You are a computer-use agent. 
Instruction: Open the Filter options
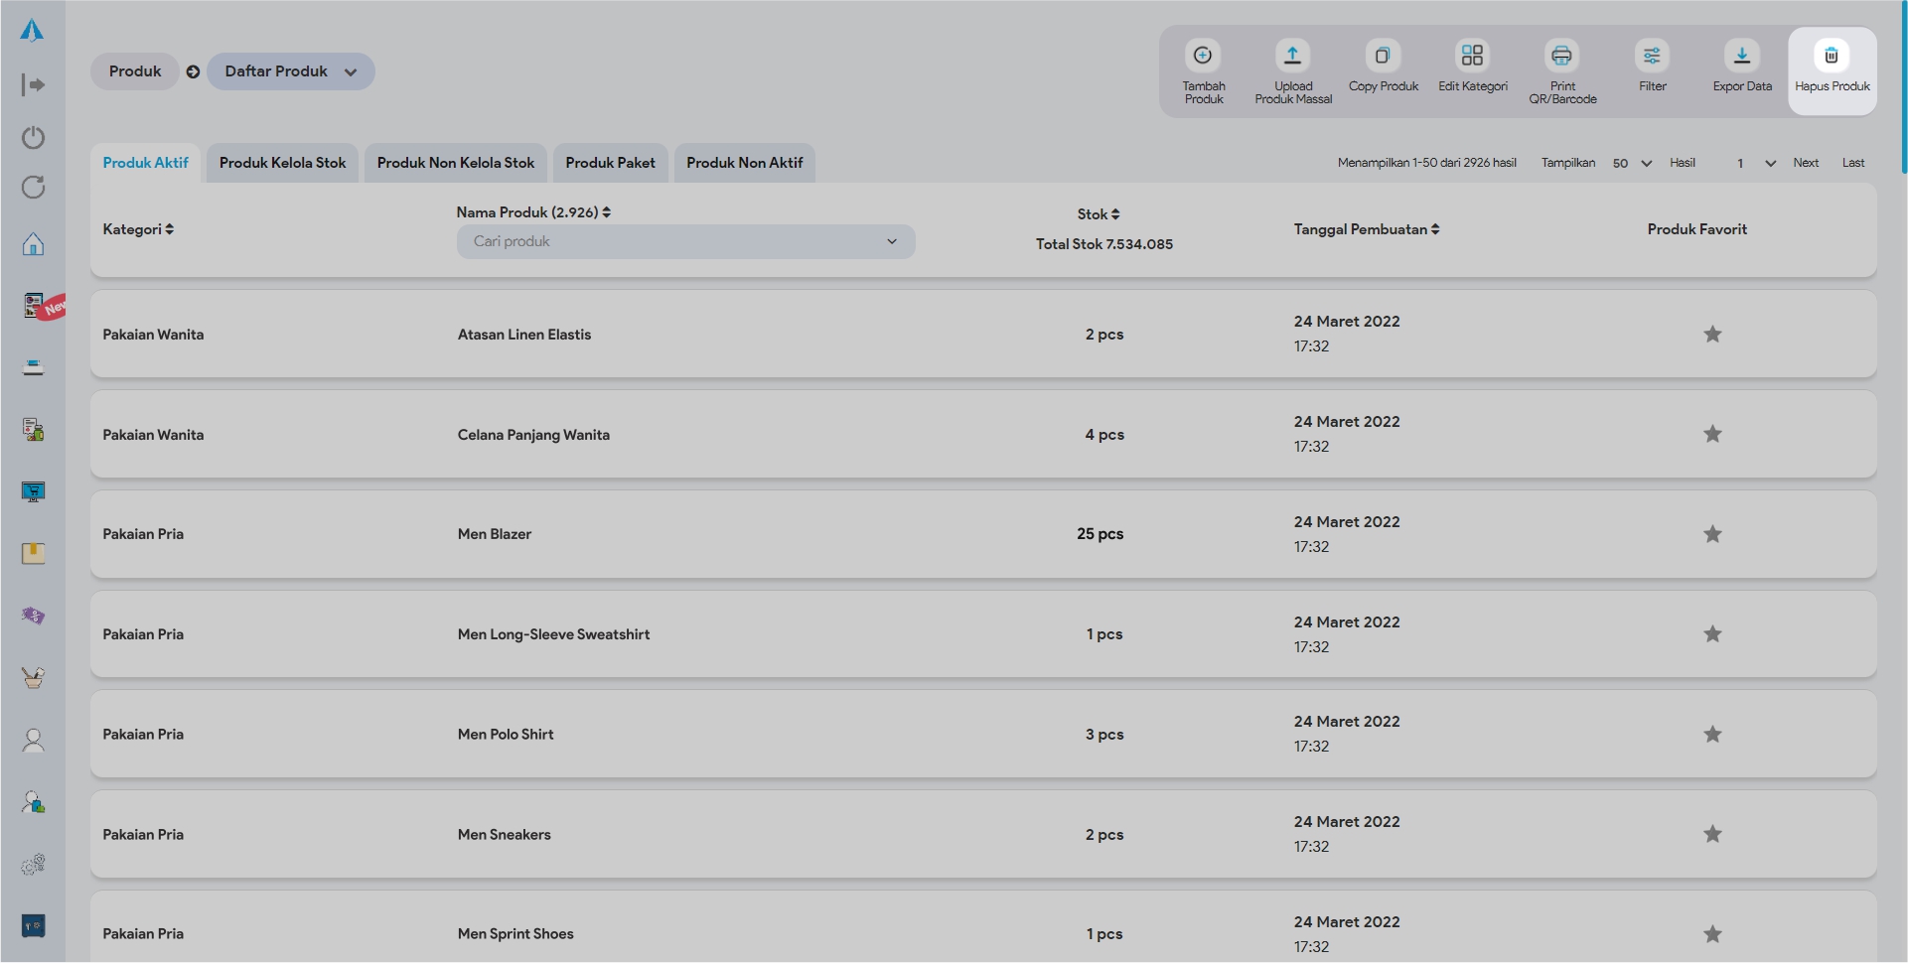(x=1652, y=56)
